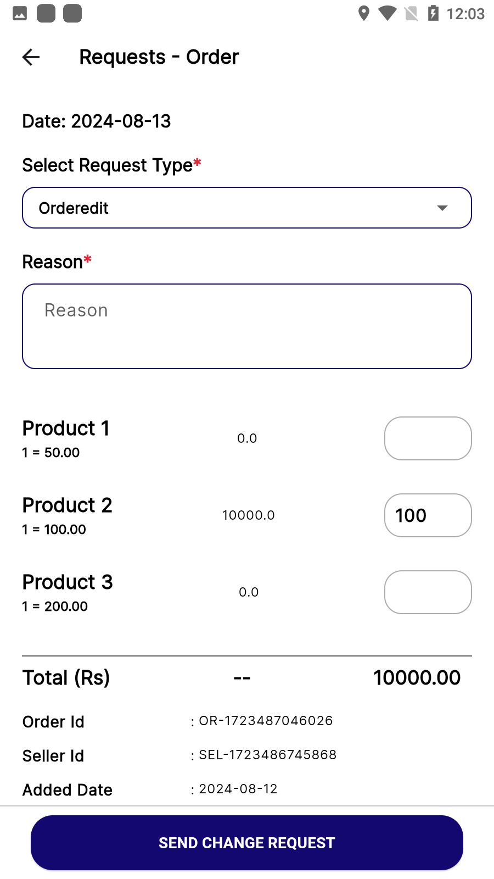This screenshot has width=494, height=879.
Task: Tap the image notification icon in status bar
Action: coord(20,13)
